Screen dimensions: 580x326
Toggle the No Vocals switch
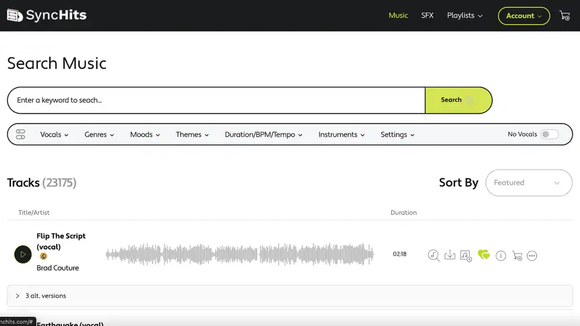[x=549, y=134]
